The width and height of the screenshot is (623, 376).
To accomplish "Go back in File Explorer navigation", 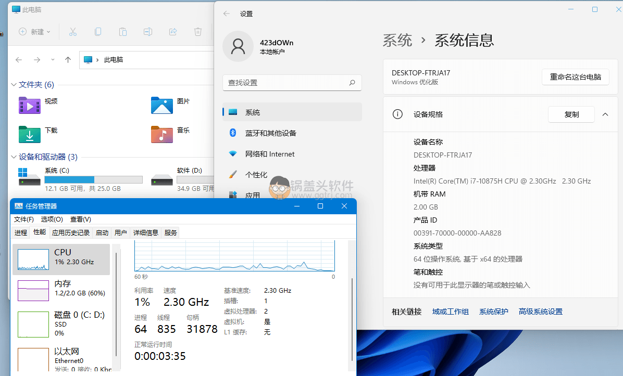I will 19,59.
